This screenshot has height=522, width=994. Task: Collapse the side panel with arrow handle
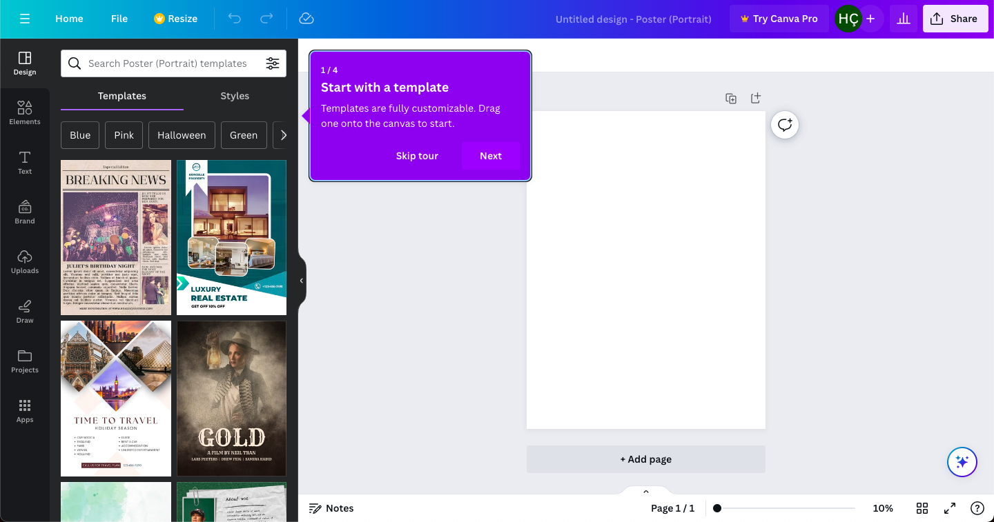(301, 281)
